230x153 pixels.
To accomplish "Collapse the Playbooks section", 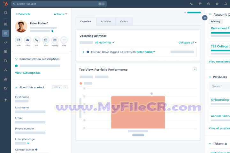I will (x=210, y=77).
